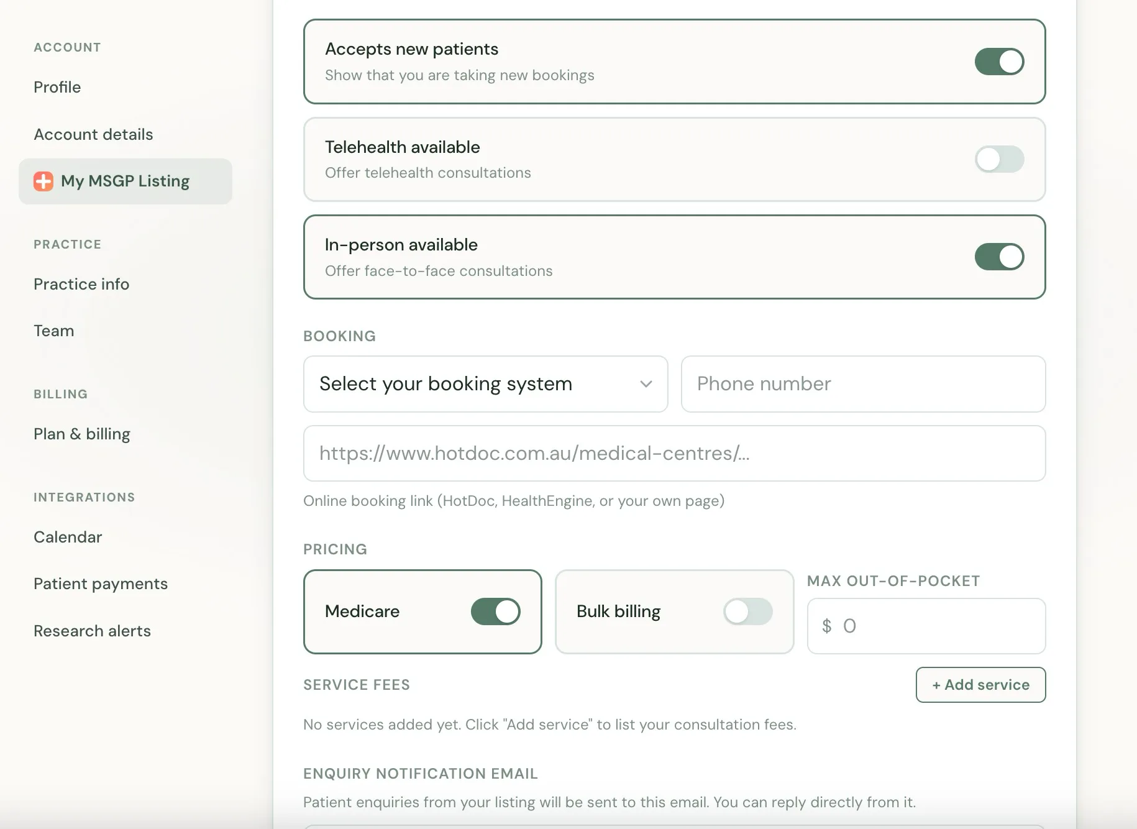
Task: Click the Telehealth available card title
Action: [x=403, y=147]
